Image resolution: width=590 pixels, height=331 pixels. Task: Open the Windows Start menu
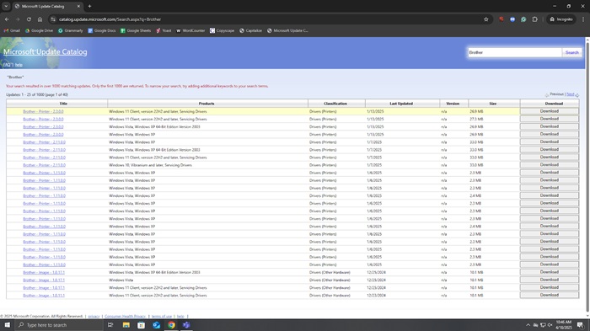pyautogui.click(x=7, y=325)
